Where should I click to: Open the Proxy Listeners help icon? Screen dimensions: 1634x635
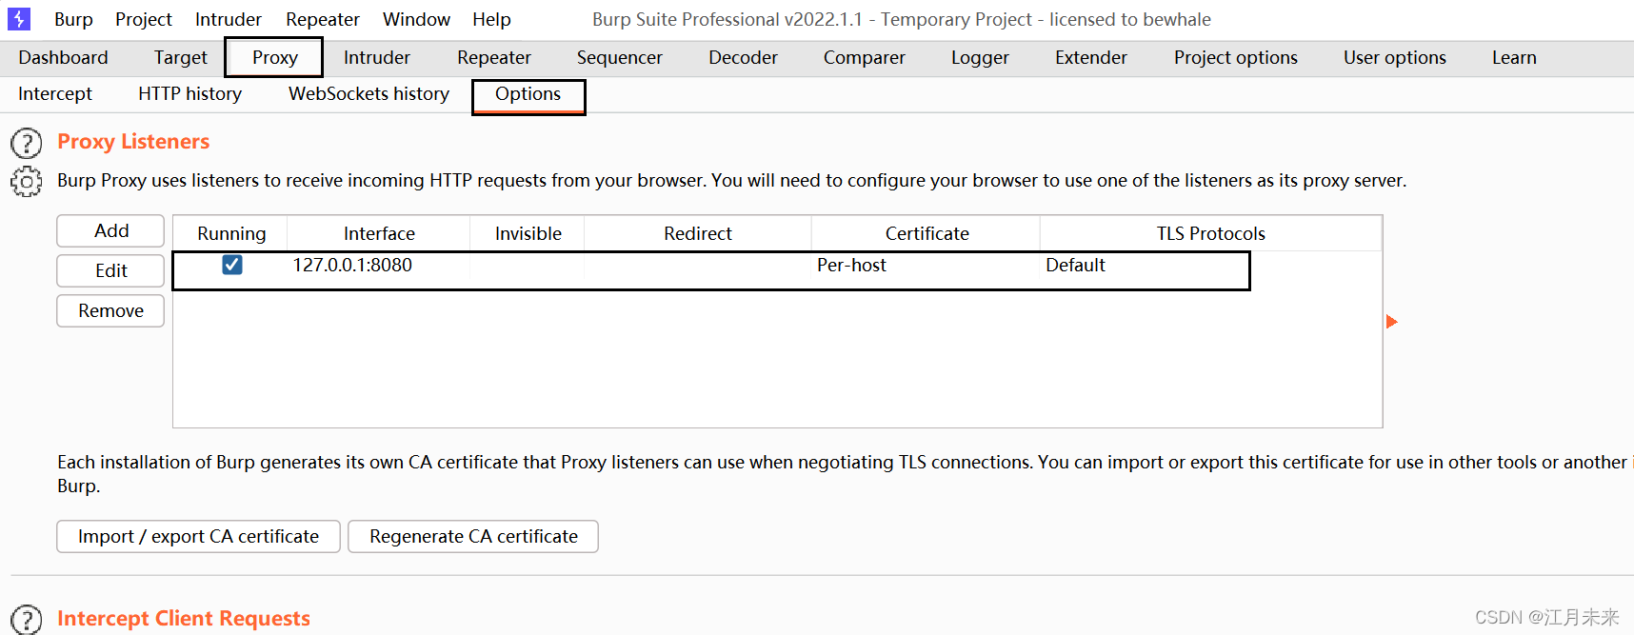27,144
